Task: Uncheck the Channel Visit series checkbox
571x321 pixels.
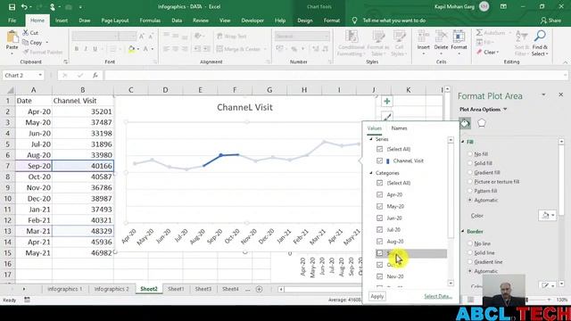Action: [x=379, y=160]
